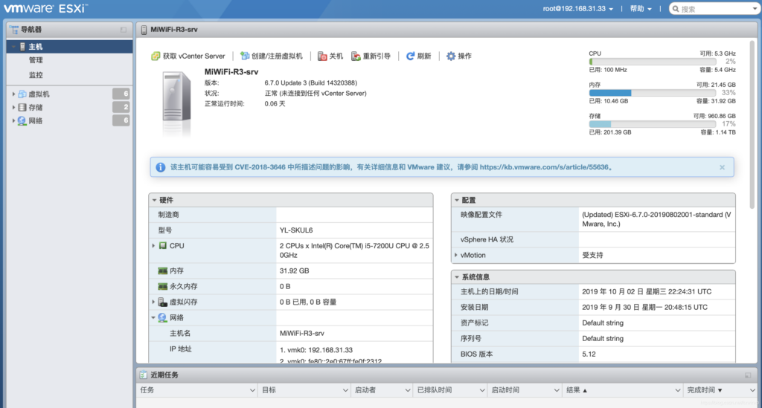Click the 刷新 refresh icon

point(410,56)
